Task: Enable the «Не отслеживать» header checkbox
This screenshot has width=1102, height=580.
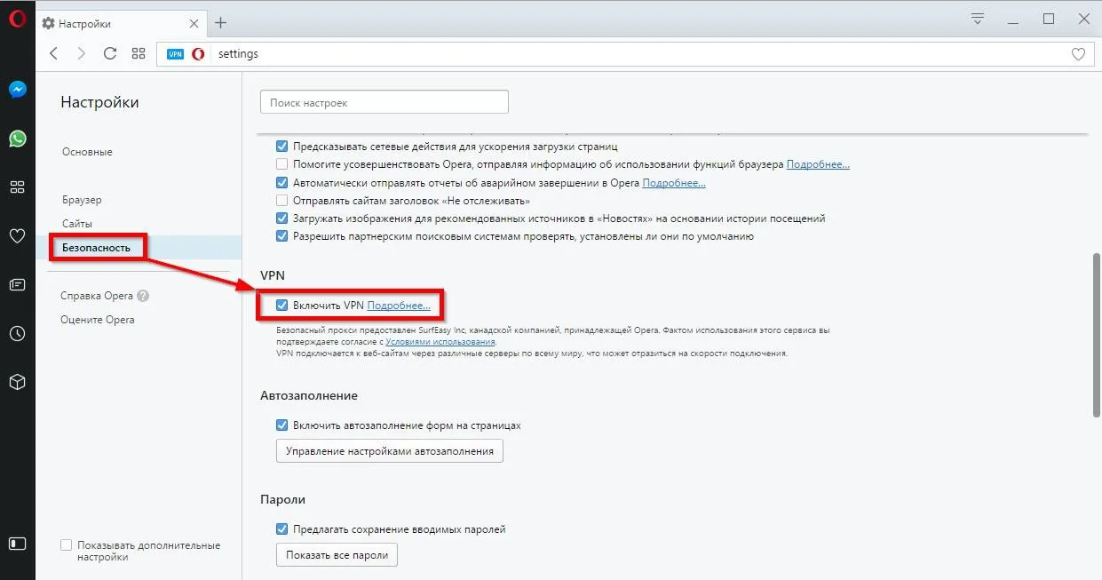Action: pos(282,201)
